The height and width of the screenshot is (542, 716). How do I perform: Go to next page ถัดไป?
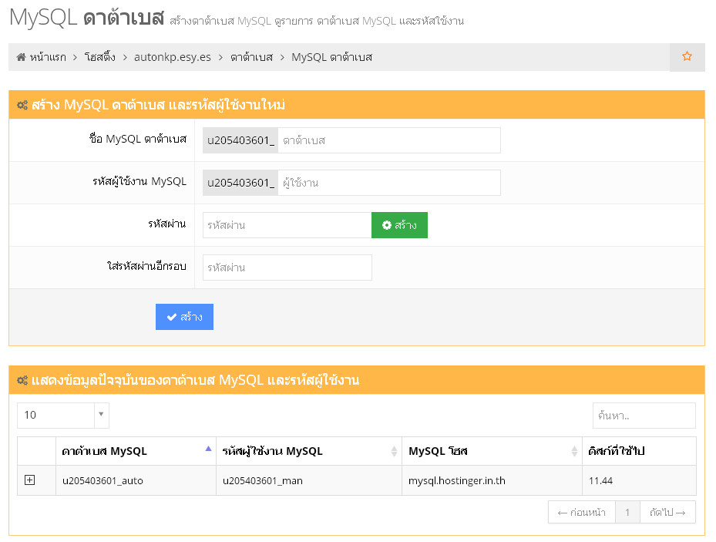pyautogui.click(x=667, y=512)
